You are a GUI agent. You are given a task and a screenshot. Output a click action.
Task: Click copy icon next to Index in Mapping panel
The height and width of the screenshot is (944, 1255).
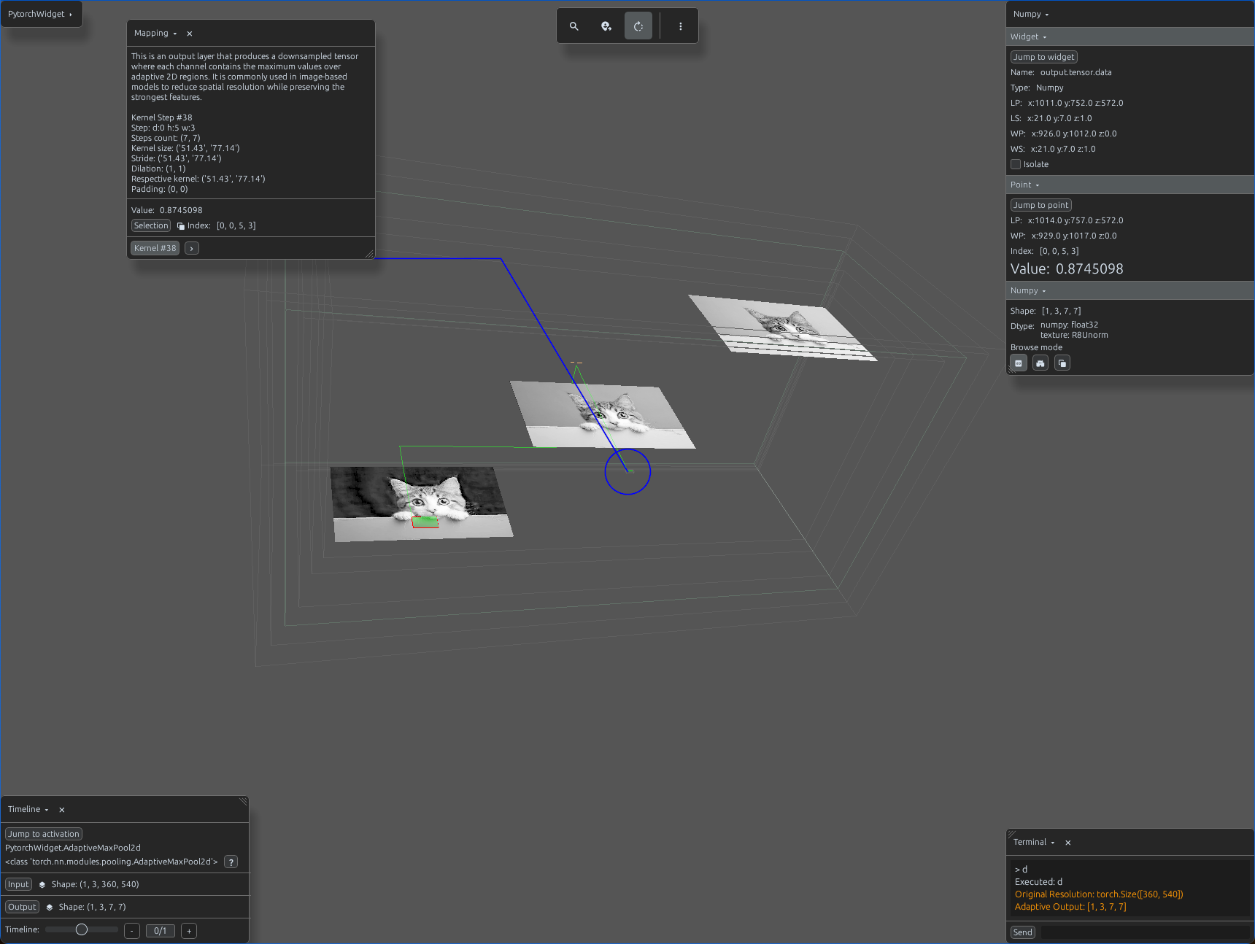[x=181, y=226]
